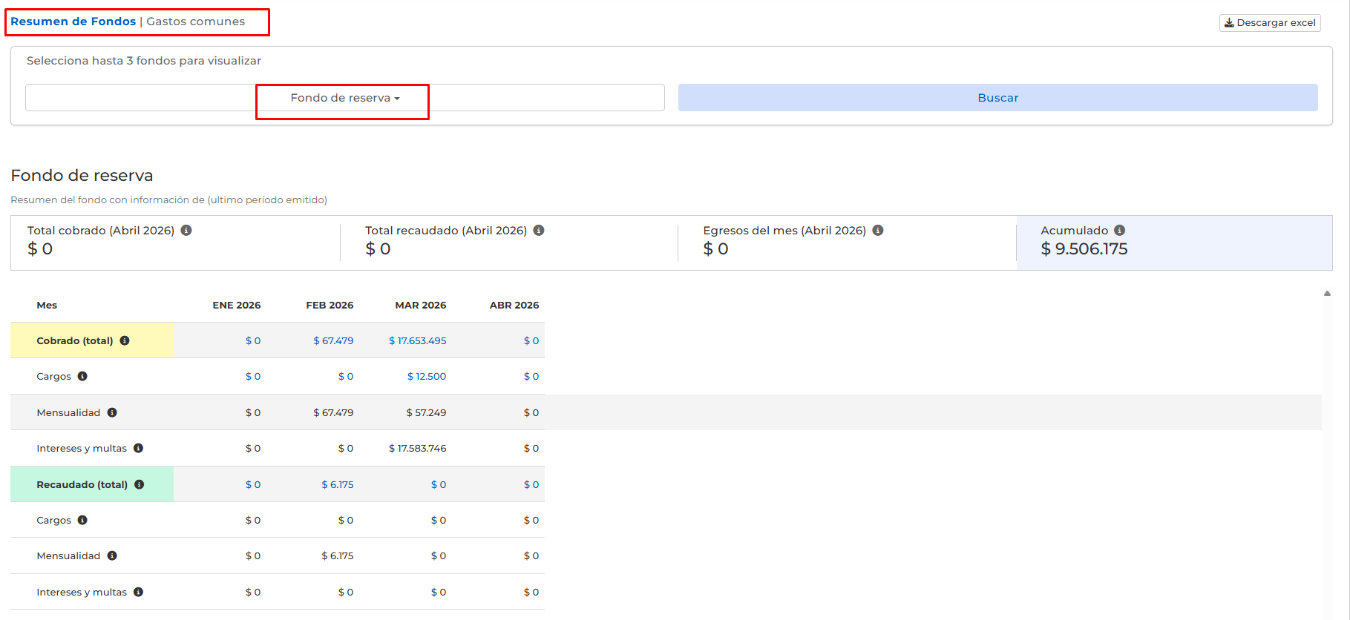Viewport: 1350px width, 620px height.
Task: Open the $ 67.479 Cobrado total for FEB 2026
Action: click(333, 341)
